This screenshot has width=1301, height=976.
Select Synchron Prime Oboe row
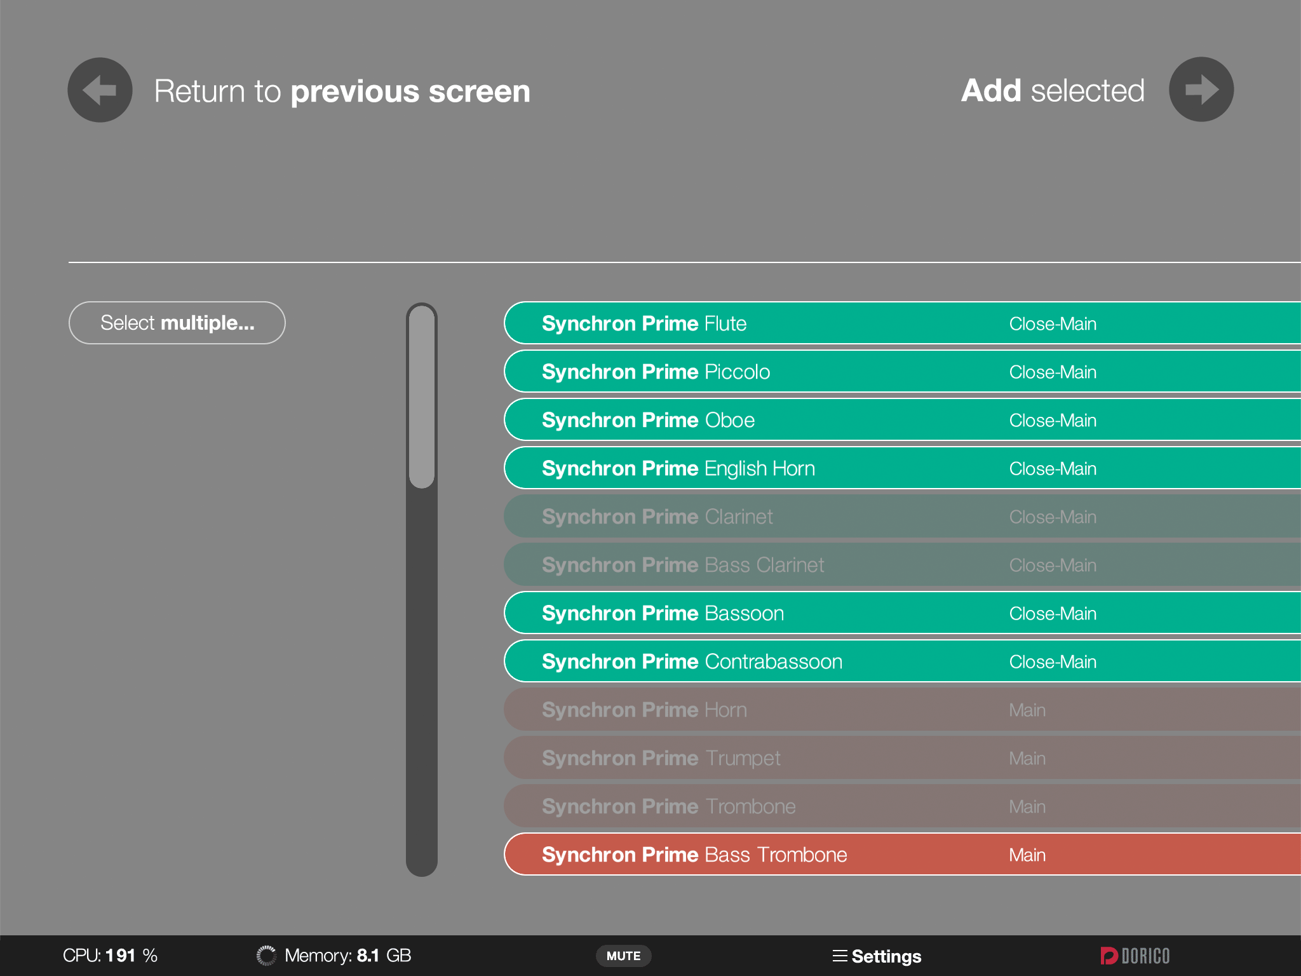pyautogui.click(x=902, y=420)
